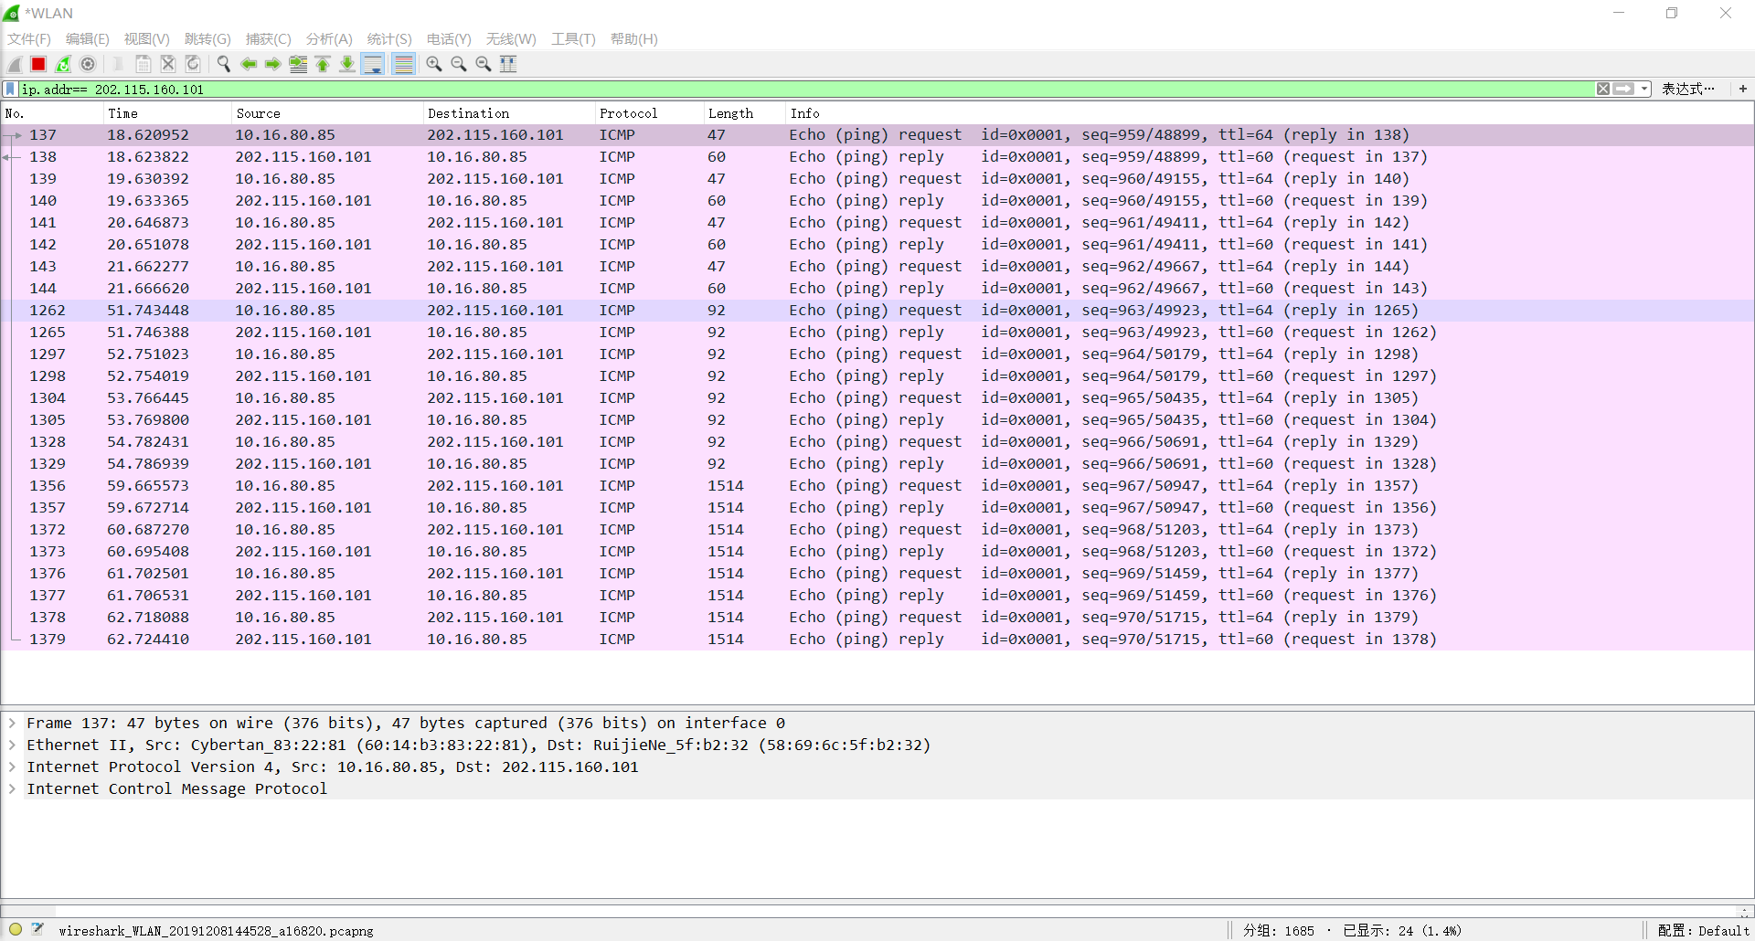Open the 表达式 expression builder
Image resolution: width=1755 pixels, height=941 pixels.
pos(1687,89)
